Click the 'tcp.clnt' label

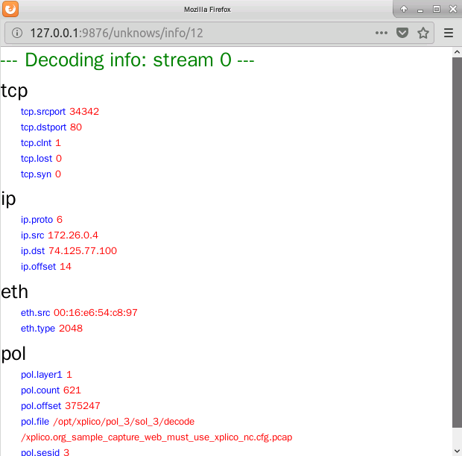click(36, 143)
